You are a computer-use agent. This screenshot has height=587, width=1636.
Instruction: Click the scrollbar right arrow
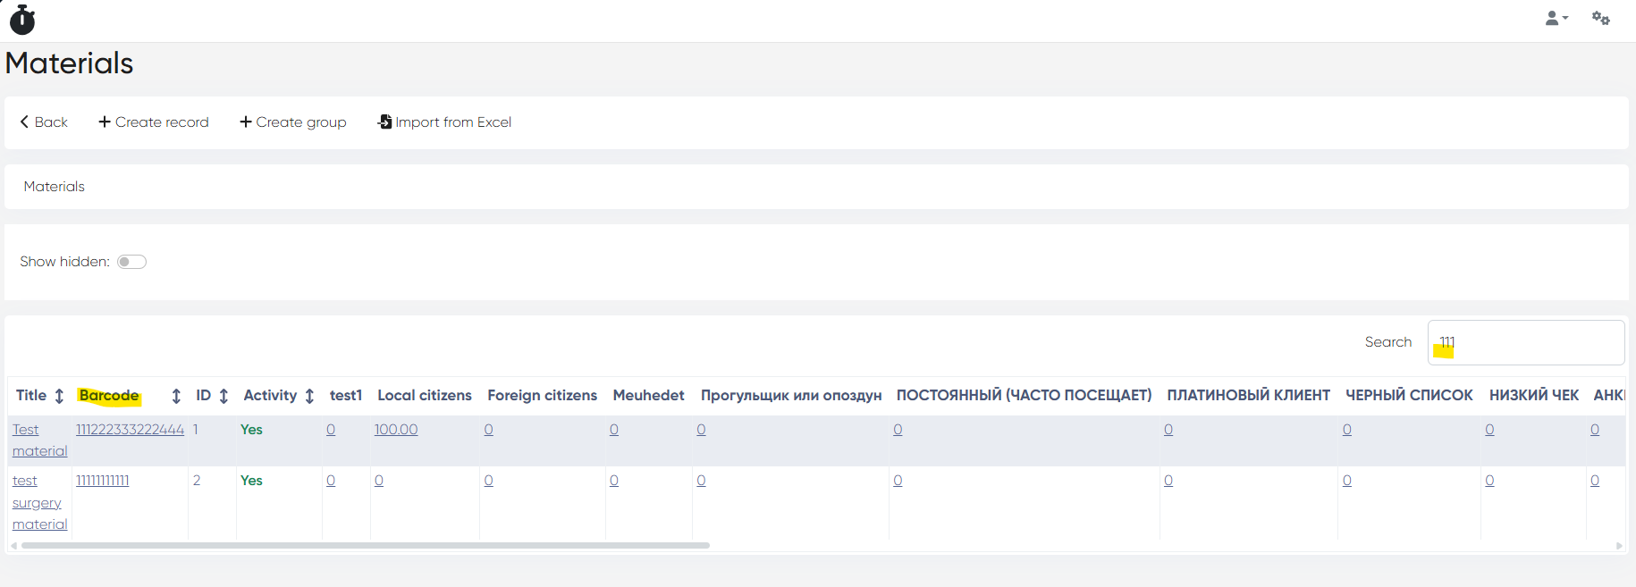coord(1619,546)
